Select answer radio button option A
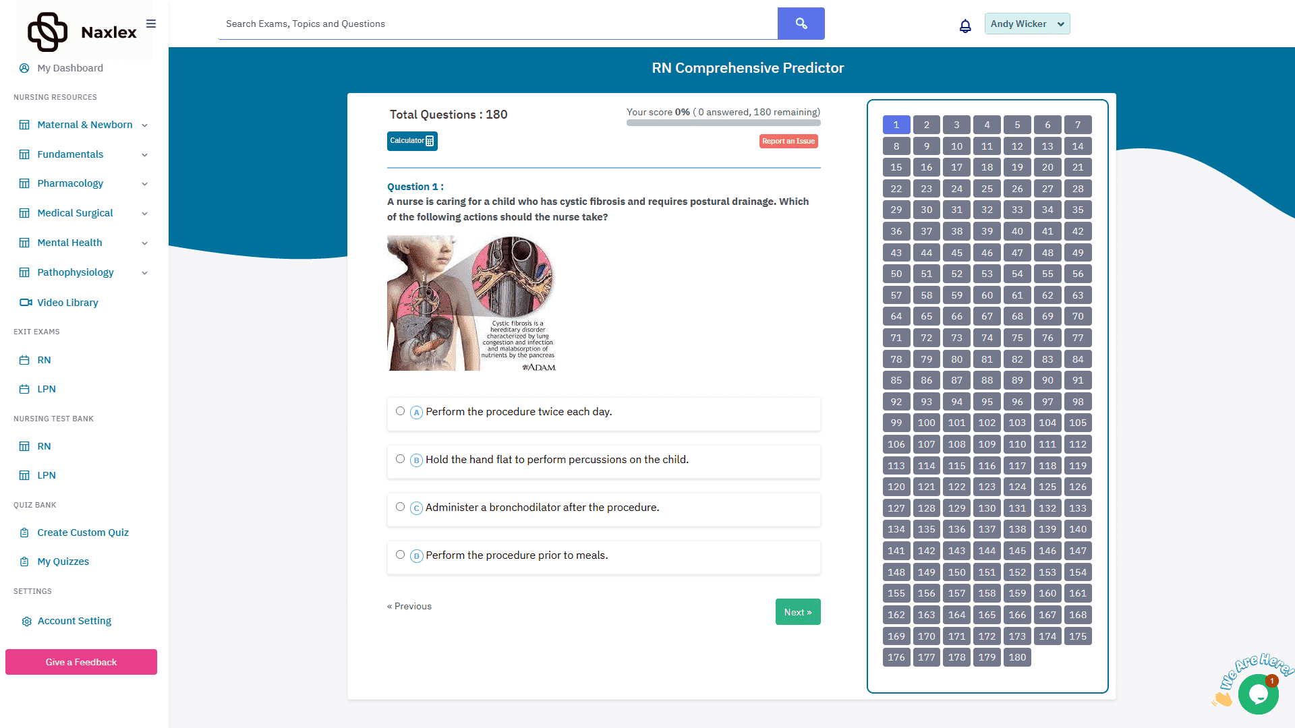The height and width of the screenshot is (728, 1295). point(401,411)
